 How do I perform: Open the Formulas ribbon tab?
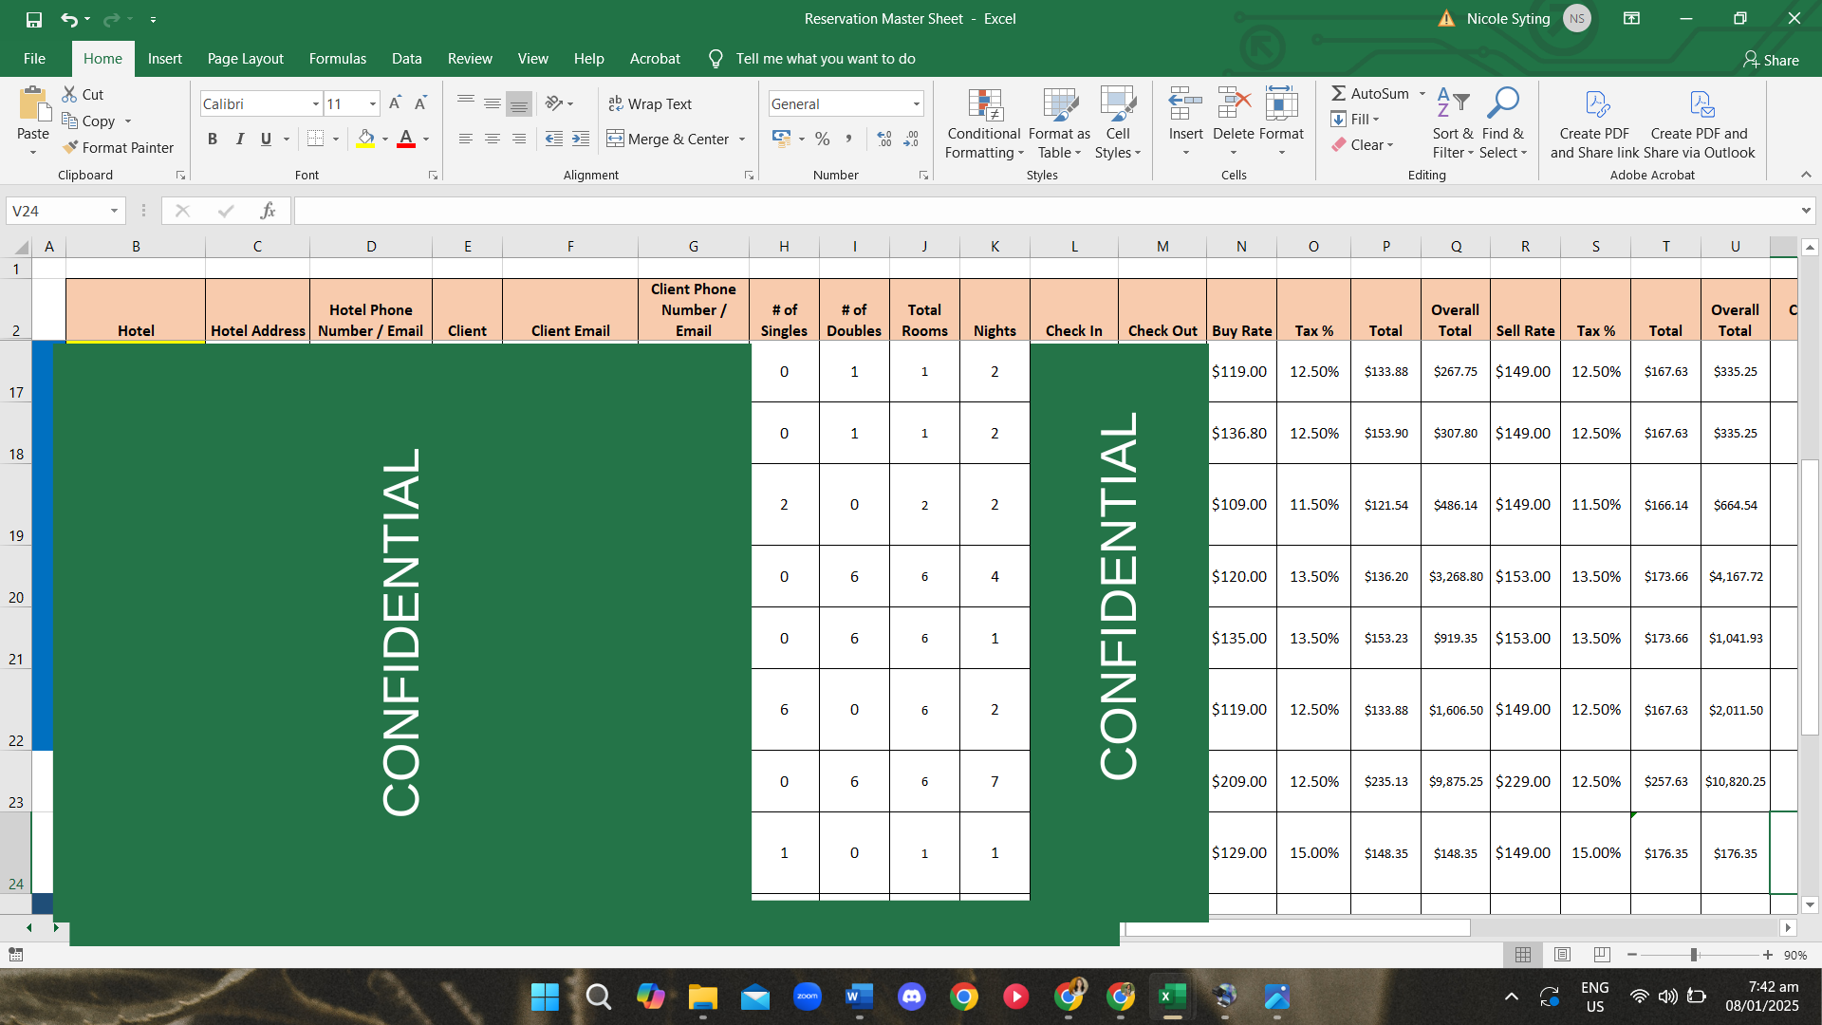click(x=337, y=59)
